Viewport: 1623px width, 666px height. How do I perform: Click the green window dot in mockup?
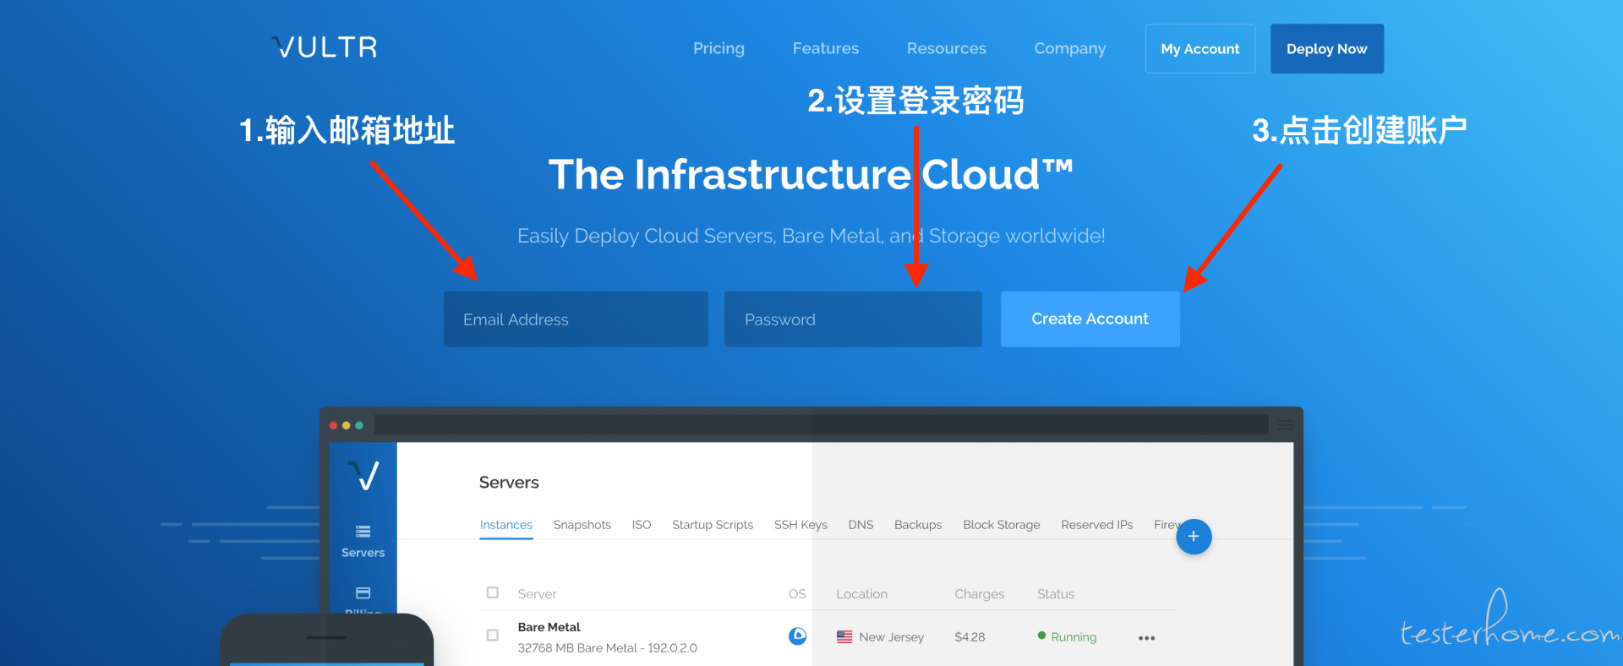click(359, 425)
